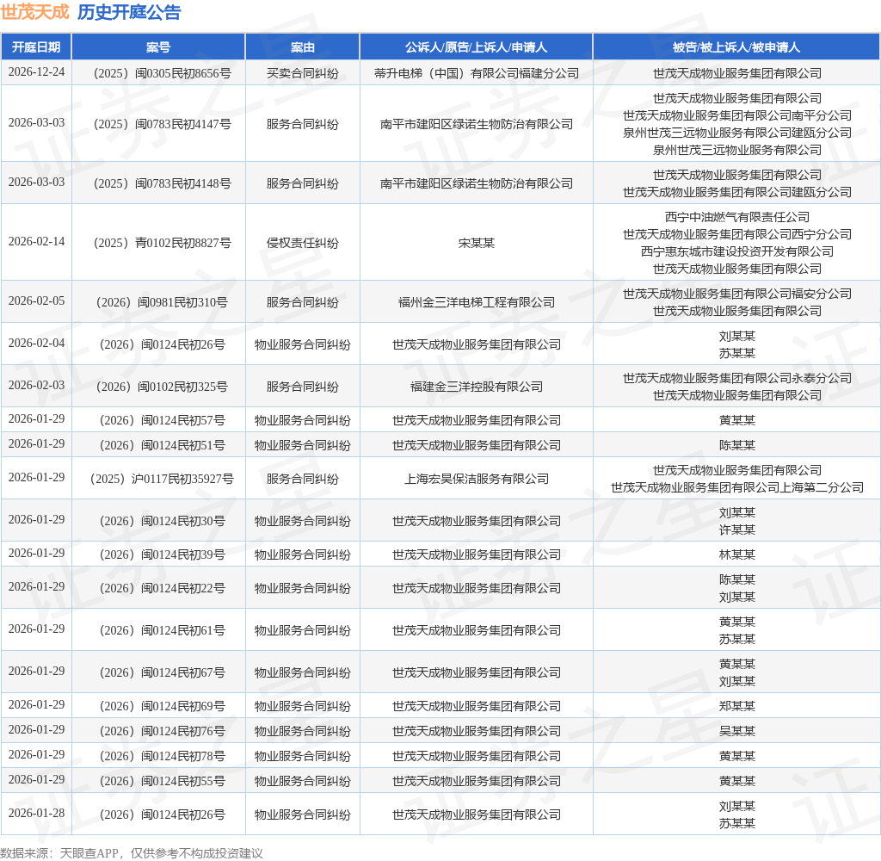This screenshot has width=881, height=861.
Task: Click the date 2026-02-14
Action: tap(36, 241)
